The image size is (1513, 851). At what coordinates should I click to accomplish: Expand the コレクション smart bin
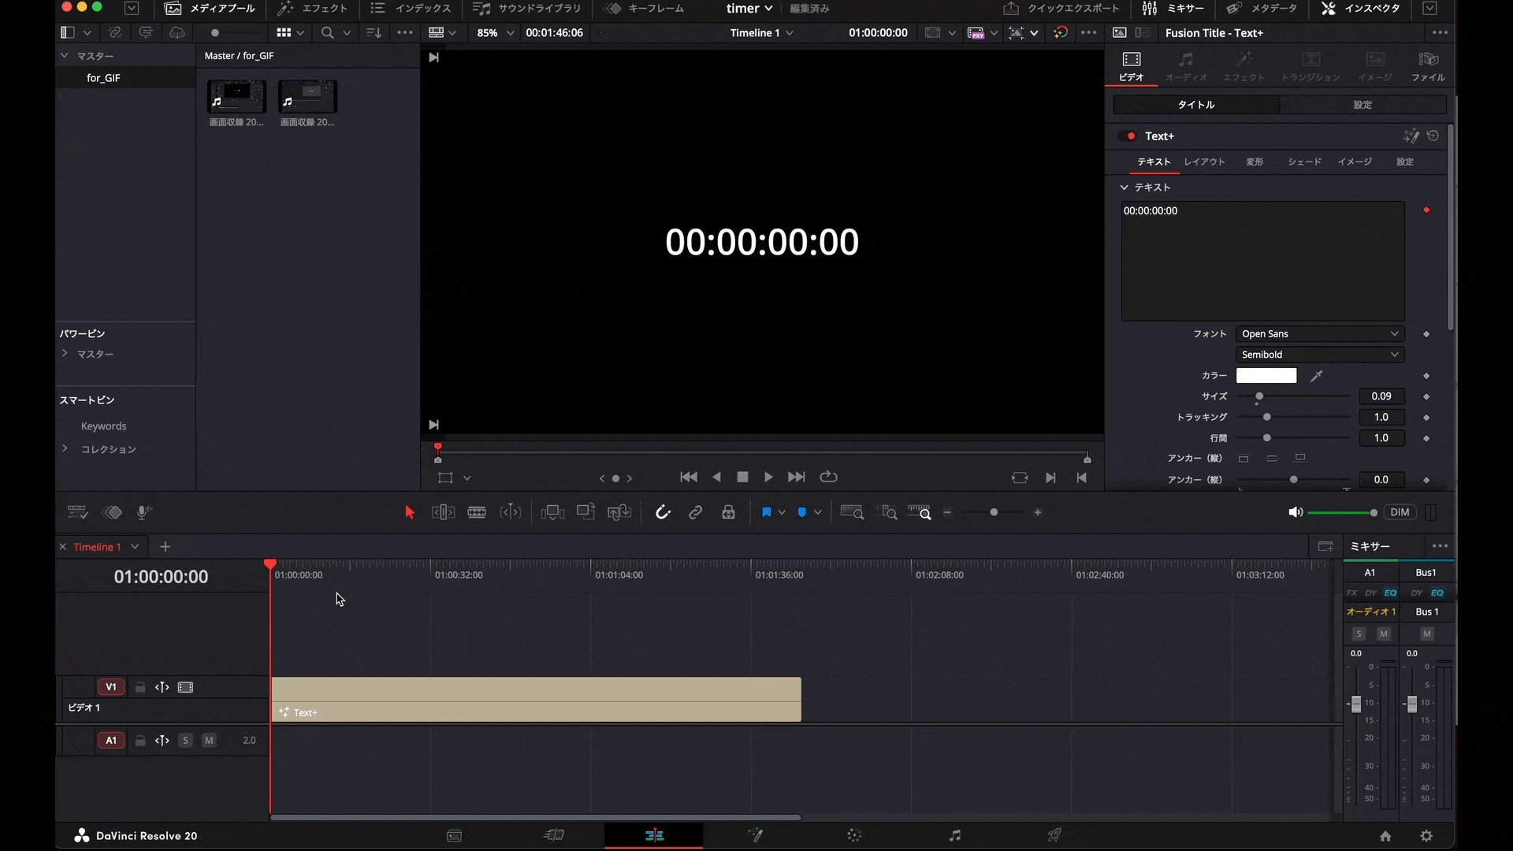[65, 448]
